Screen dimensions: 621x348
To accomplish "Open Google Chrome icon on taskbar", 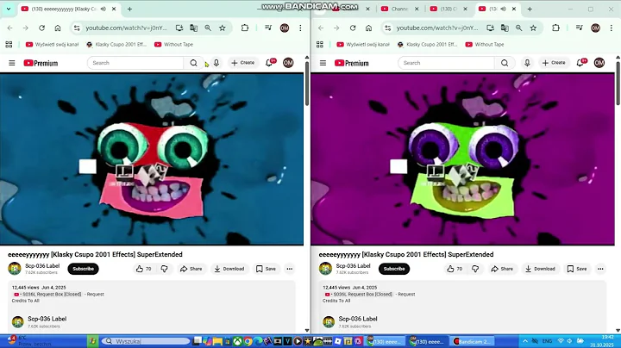I will click(248, 341).
